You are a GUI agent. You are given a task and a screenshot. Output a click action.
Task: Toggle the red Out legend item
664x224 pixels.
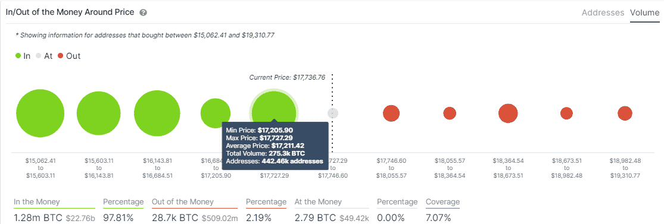68,56
